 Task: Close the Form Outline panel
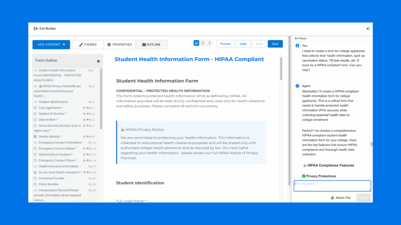[98, 61]
